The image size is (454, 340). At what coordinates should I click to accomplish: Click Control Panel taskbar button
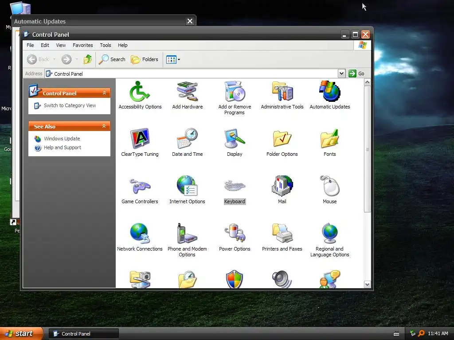83,334
